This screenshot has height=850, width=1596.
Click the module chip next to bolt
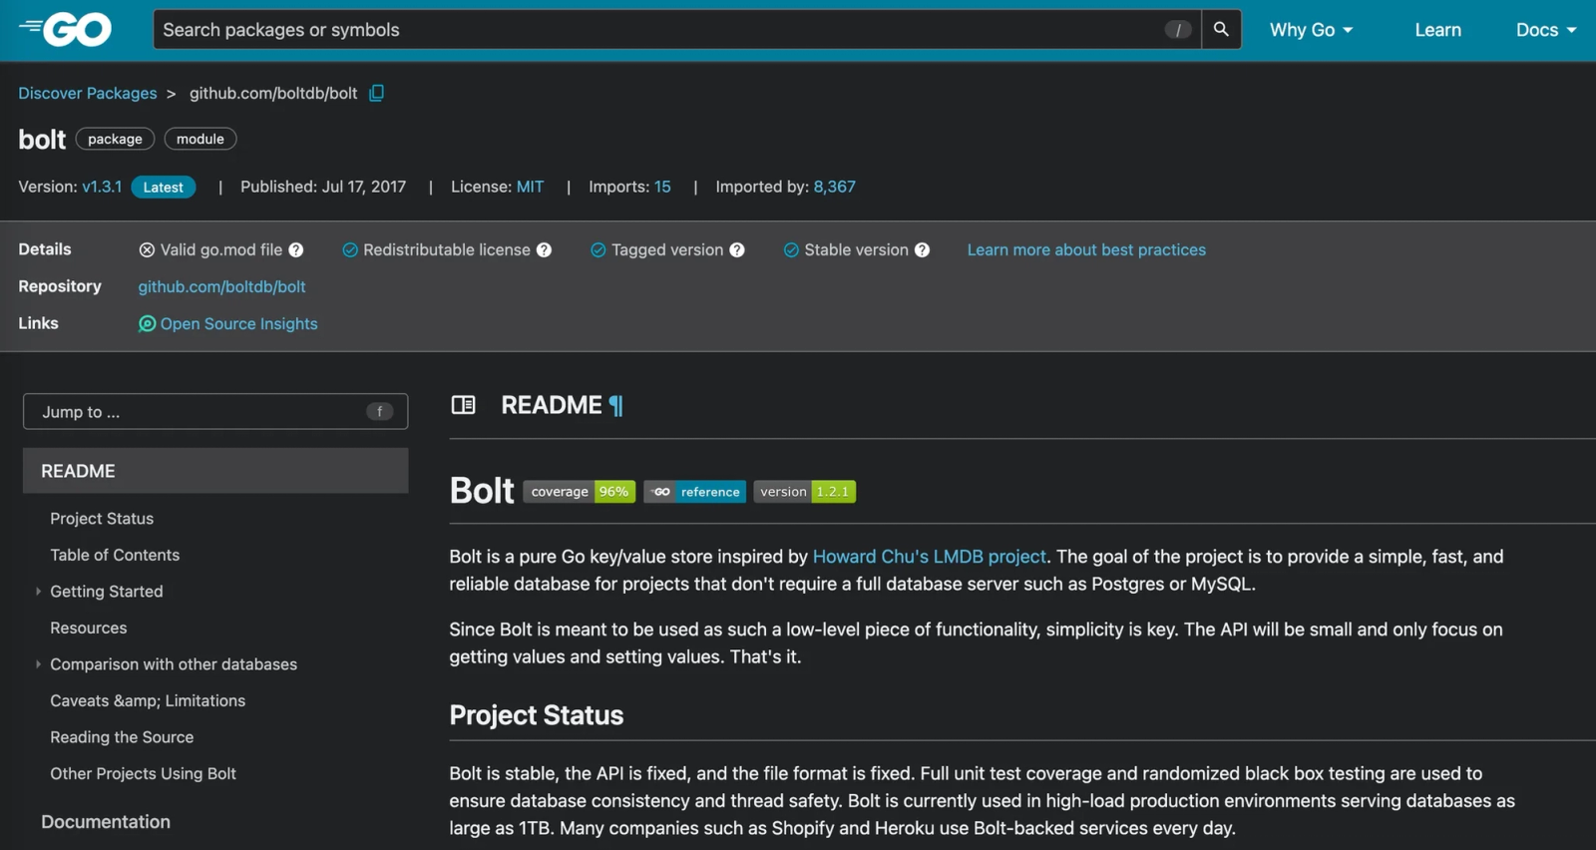[200, 139]
